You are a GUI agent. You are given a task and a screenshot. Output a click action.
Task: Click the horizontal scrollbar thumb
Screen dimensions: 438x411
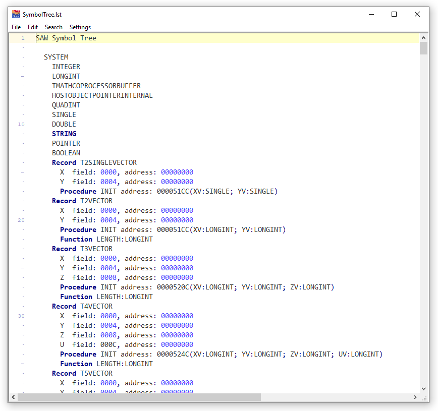(x=139, y=397)
